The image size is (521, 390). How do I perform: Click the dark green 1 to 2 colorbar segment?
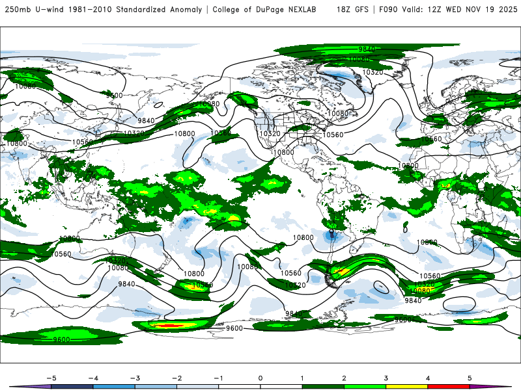pos(323,387)
